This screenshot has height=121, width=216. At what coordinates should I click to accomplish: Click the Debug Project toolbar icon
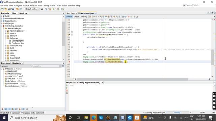coord(58,9)
